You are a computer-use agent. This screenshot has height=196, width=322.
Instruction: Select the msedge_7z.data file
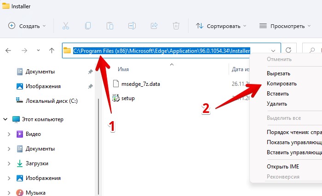(140, 84)
